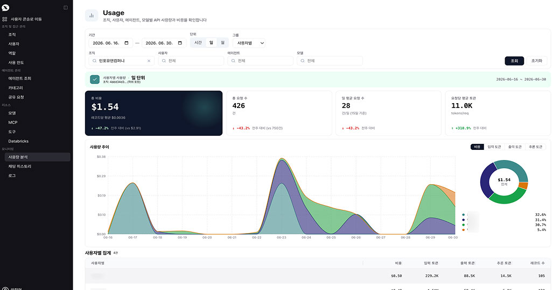
Task: Switch chart to 입력 토큰 tab
Action: [x=494, y=147]
